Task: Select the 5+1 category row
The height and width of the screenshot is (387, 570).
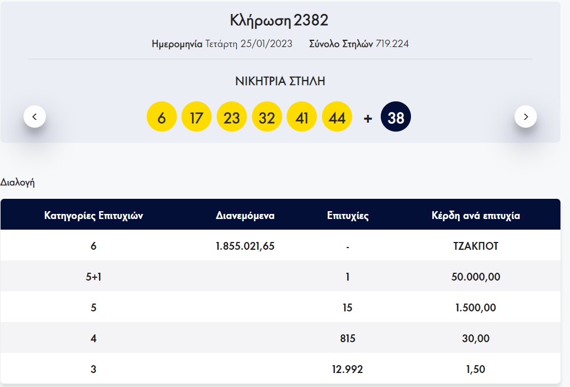Action: pyautogui.click(x=94, y=277)
